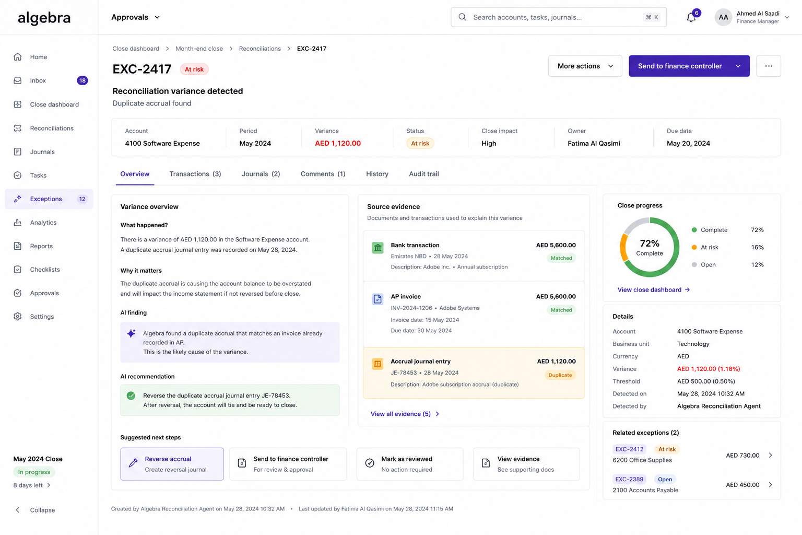The height and width of the screenshot is (535, 802).
Task: Click the Collapse sidebar arrow icon
Action: click(18, 510)
